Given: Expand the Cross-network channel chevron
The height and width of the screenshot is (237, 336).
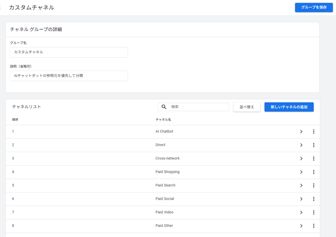Looking at the screenshot, I should (301, 158).
